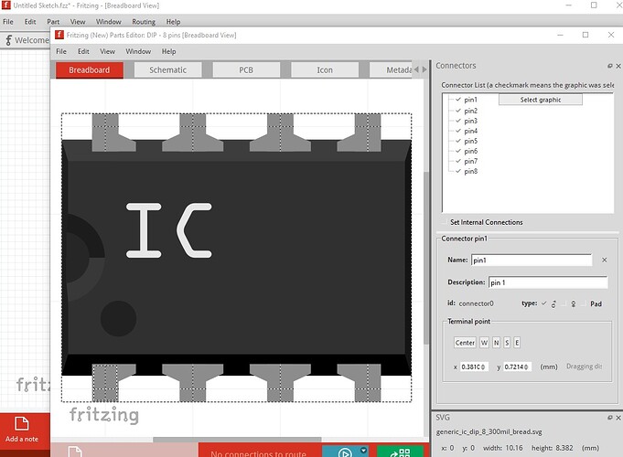The width and height of the screenshot is (623, 457).
Task: Click the connector Name input field
Action: tap(532, 260)
